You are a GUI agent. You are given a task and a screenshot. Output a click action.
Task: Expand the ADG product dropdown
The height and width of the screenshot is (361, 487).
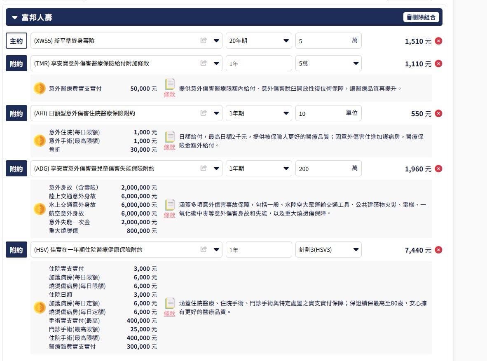216,169
